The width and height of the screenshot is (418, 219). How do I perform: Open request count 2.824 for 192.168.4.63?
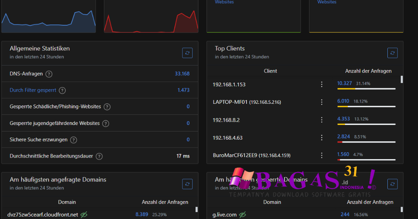[343, 137]
